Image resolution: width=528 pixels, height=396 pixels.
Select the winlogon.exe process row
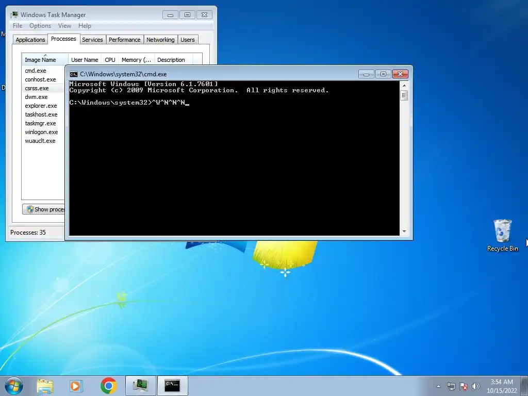coord(43,132)
